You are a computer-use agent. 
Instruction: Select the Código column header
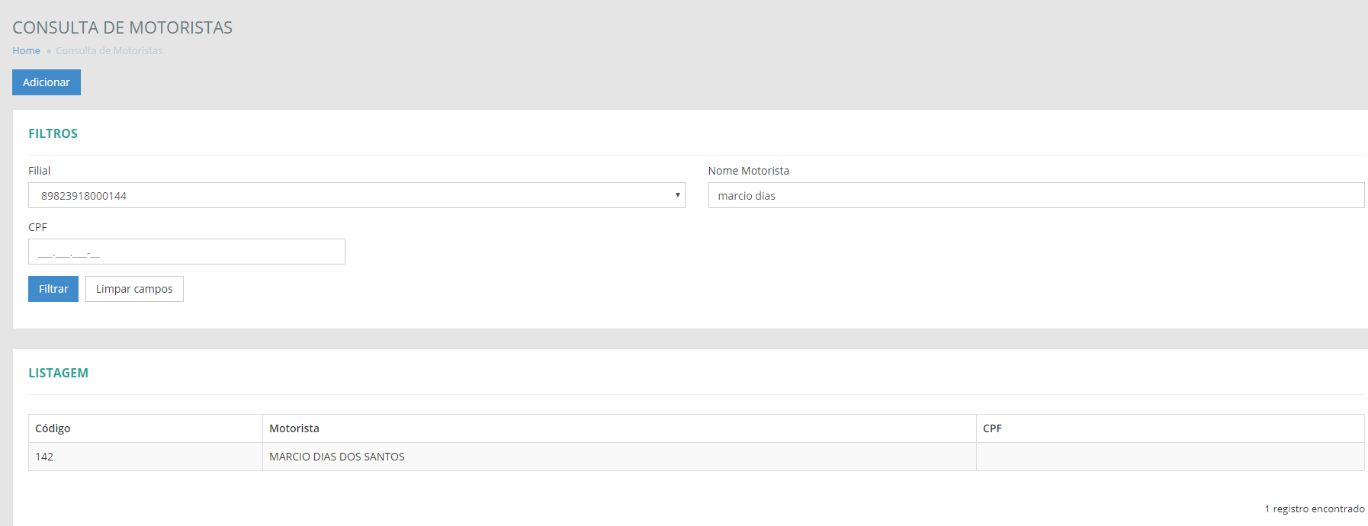pyautogui.click(x=53, y=428)
